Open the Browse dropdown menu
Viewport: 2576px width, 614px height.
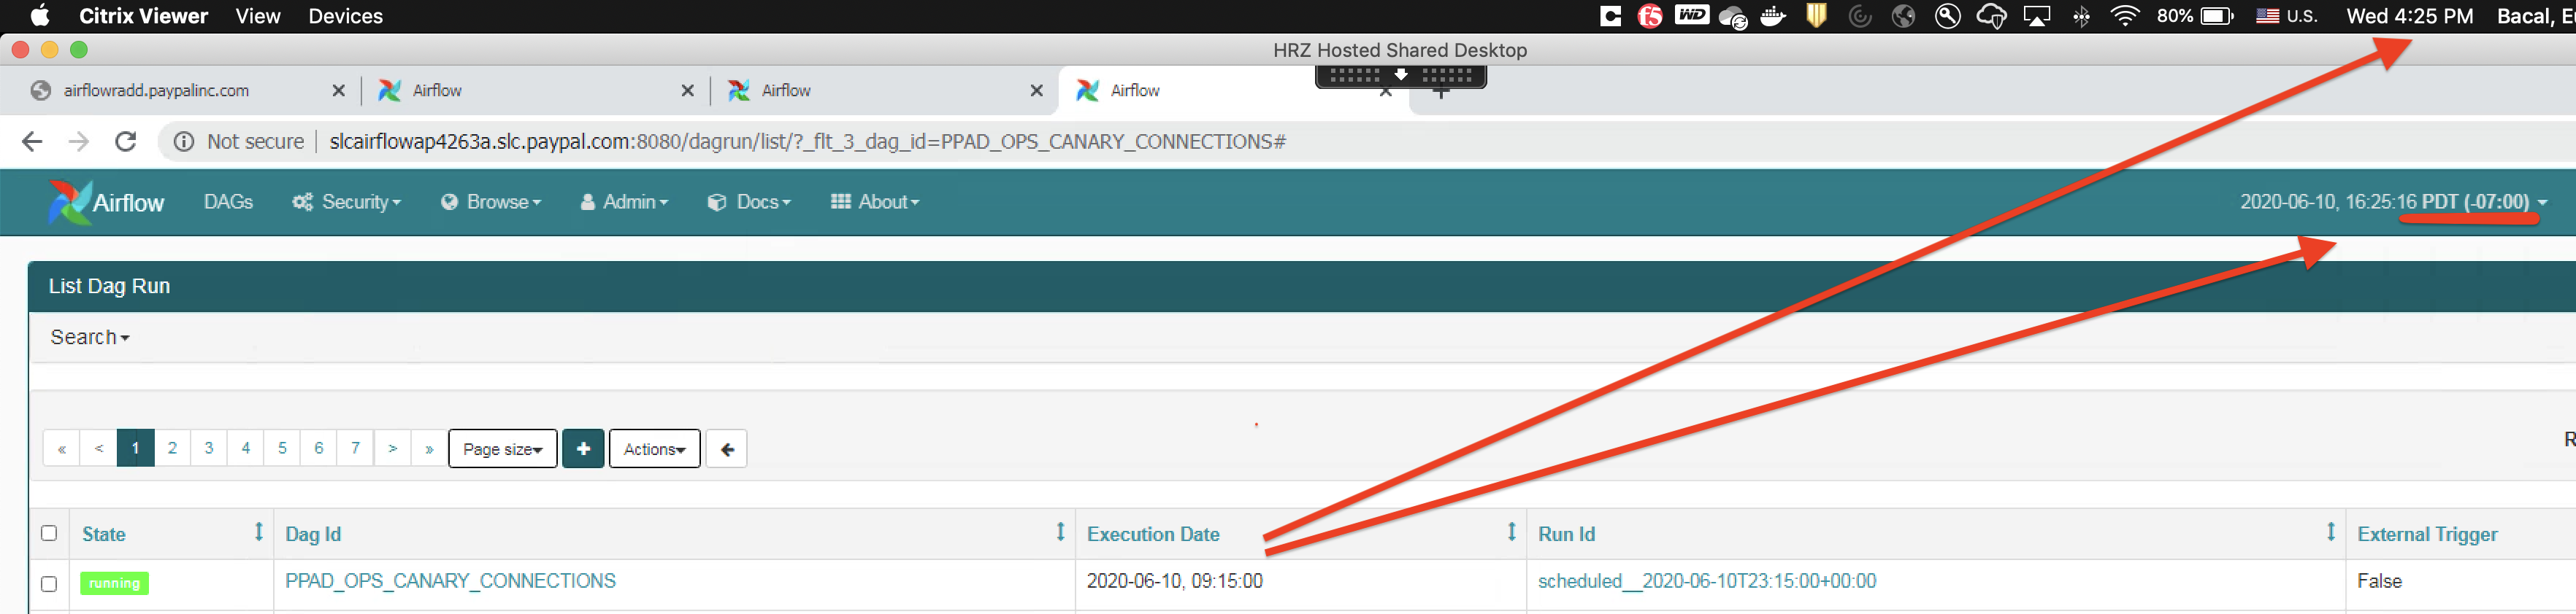pyautogui.click(x=491, y=202)
